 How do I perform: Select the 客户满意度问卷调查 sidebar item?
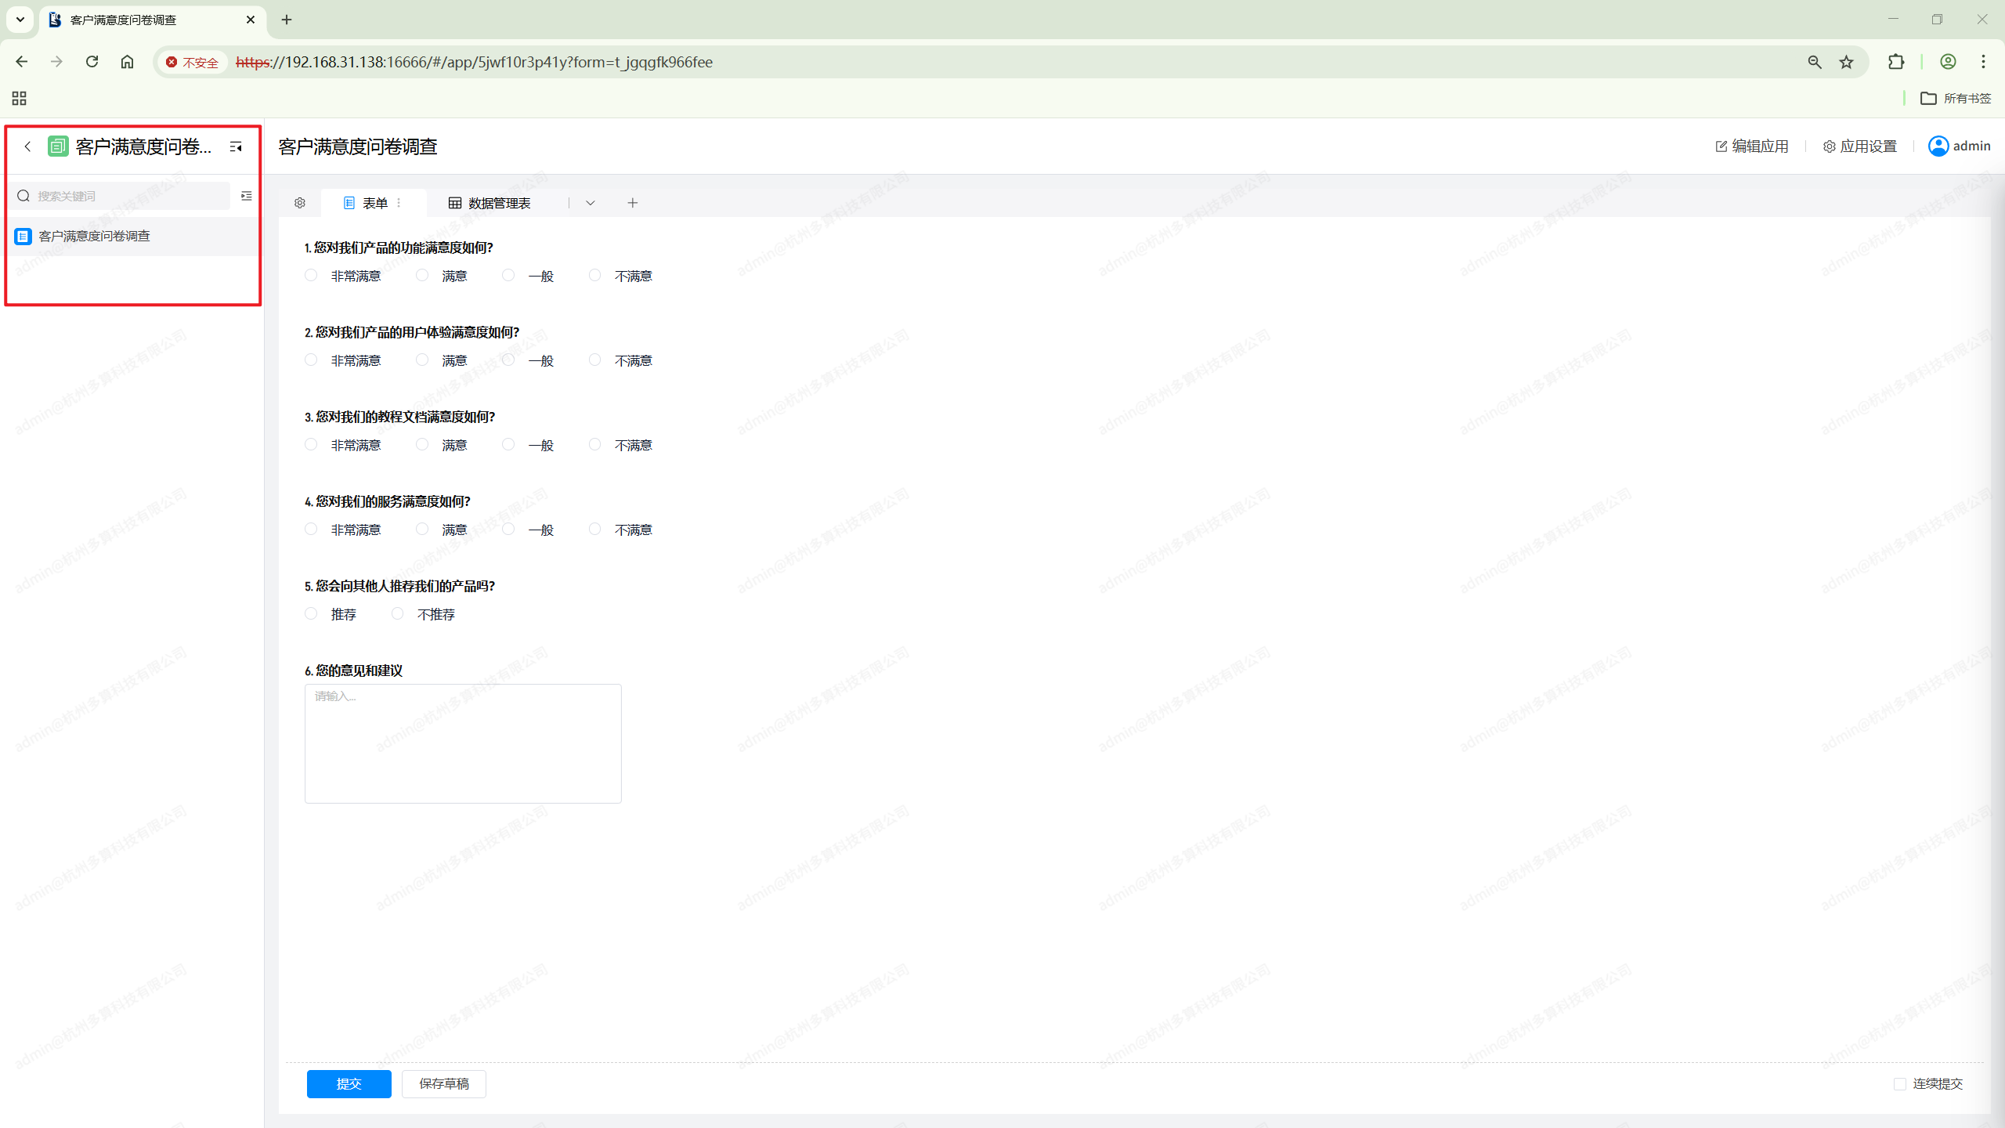[x=95, y=236]
